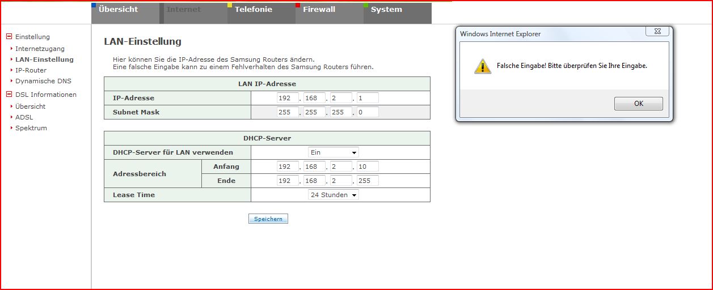Open Spektrum in the sidebar
713x290 pixels.
31,128
